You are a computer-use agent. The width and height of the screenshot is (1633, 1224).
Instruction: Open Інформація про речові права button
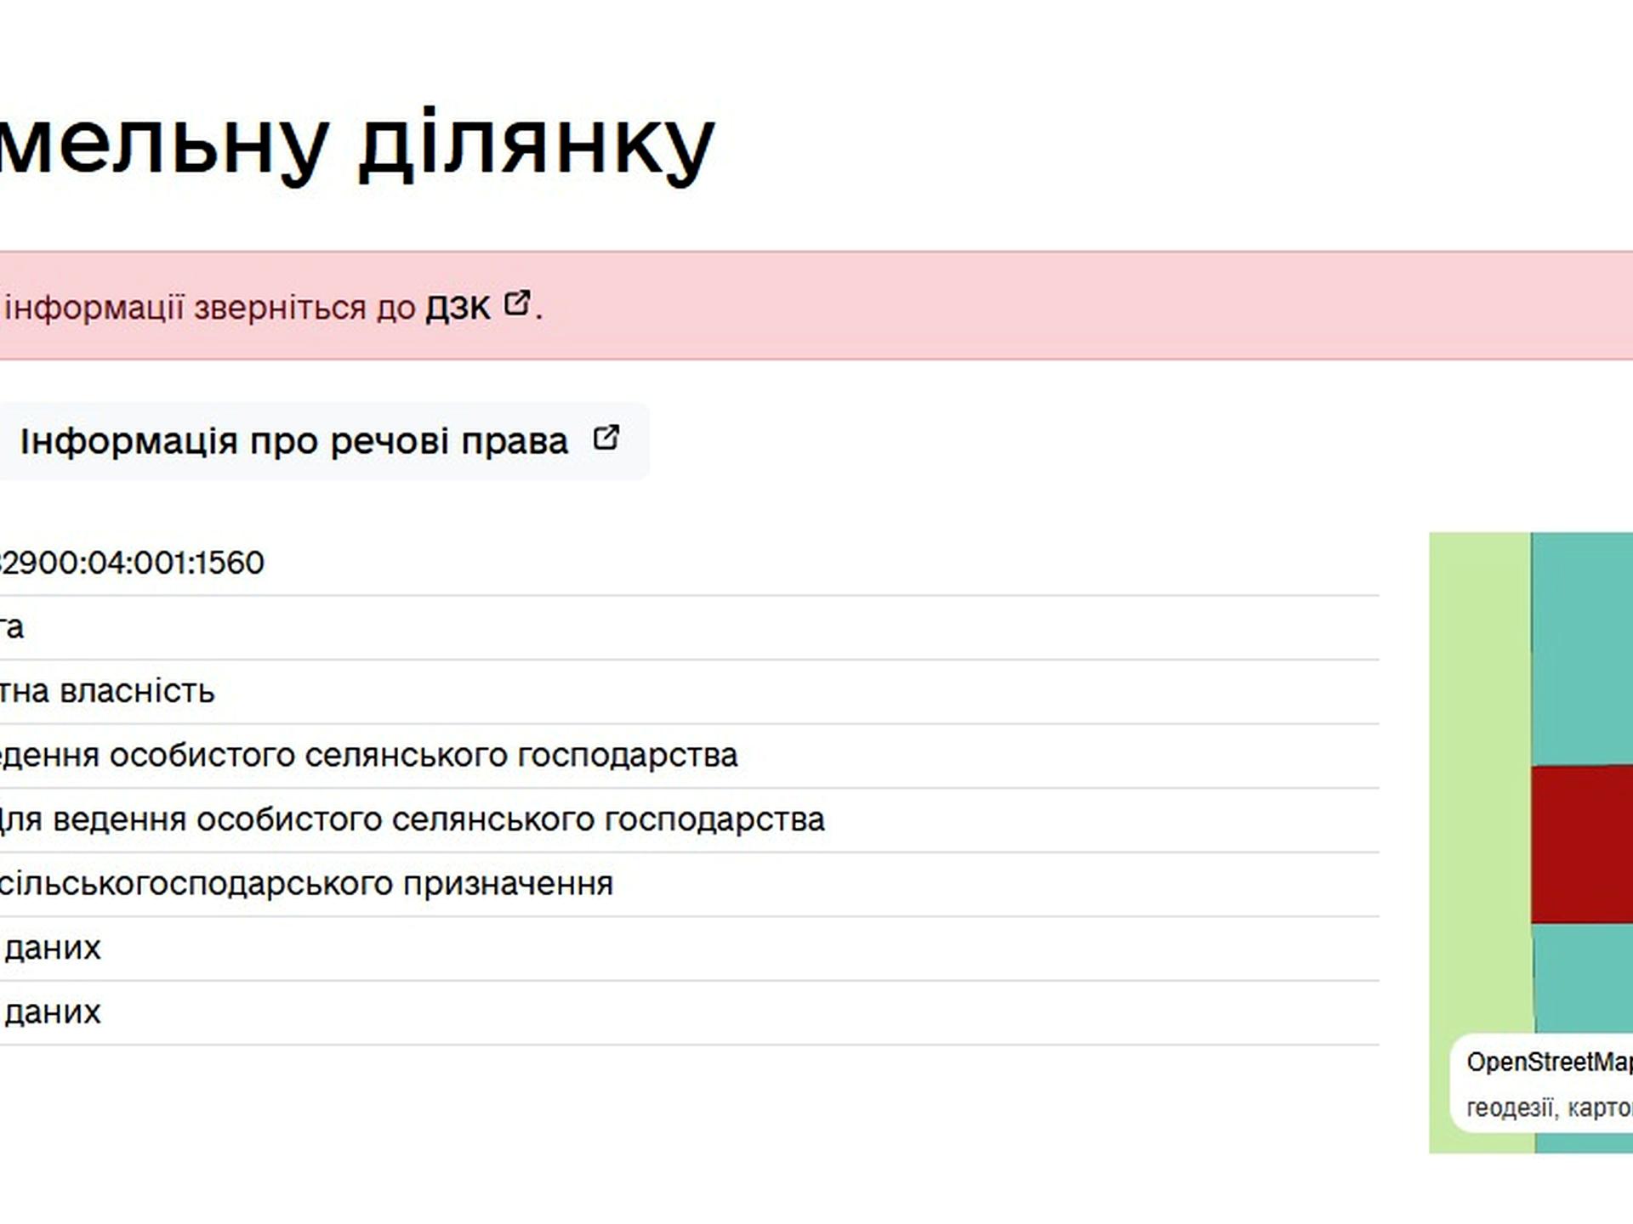pos(293,441)
